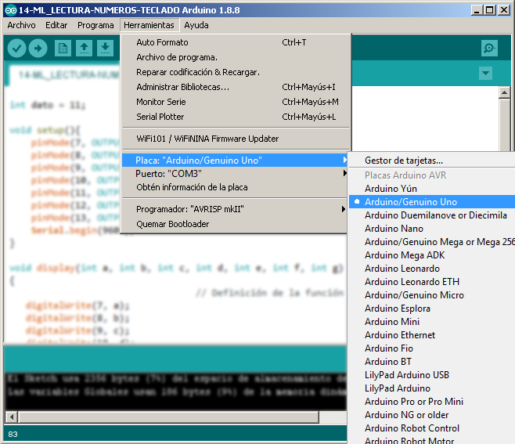Click the 14-ML_LECTURA sketch tab
The image size is (515, 444).
[64, 75]
